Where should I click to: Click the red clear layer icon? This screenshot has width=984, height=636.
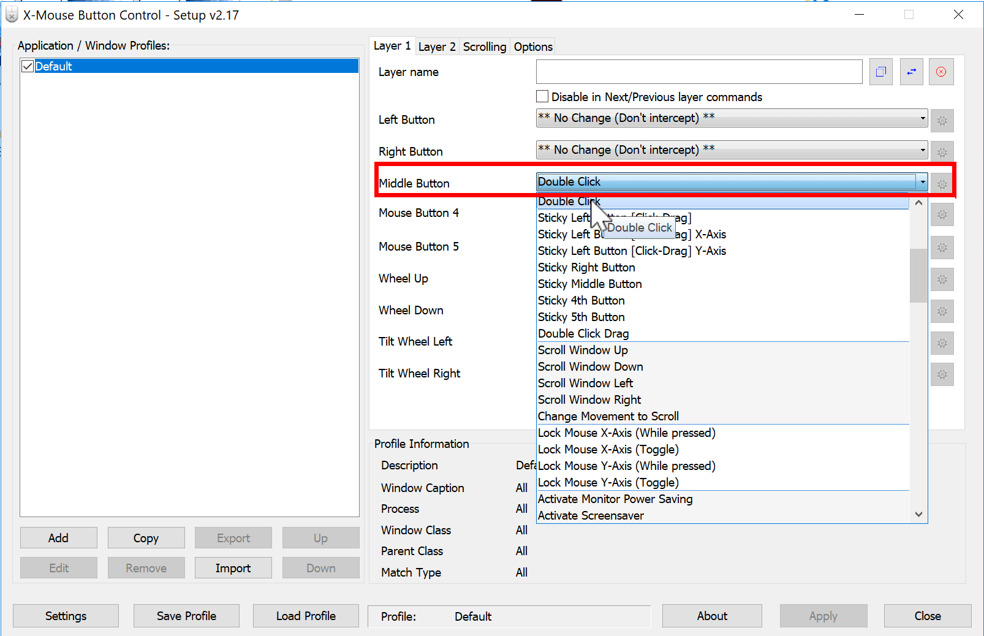941,72
